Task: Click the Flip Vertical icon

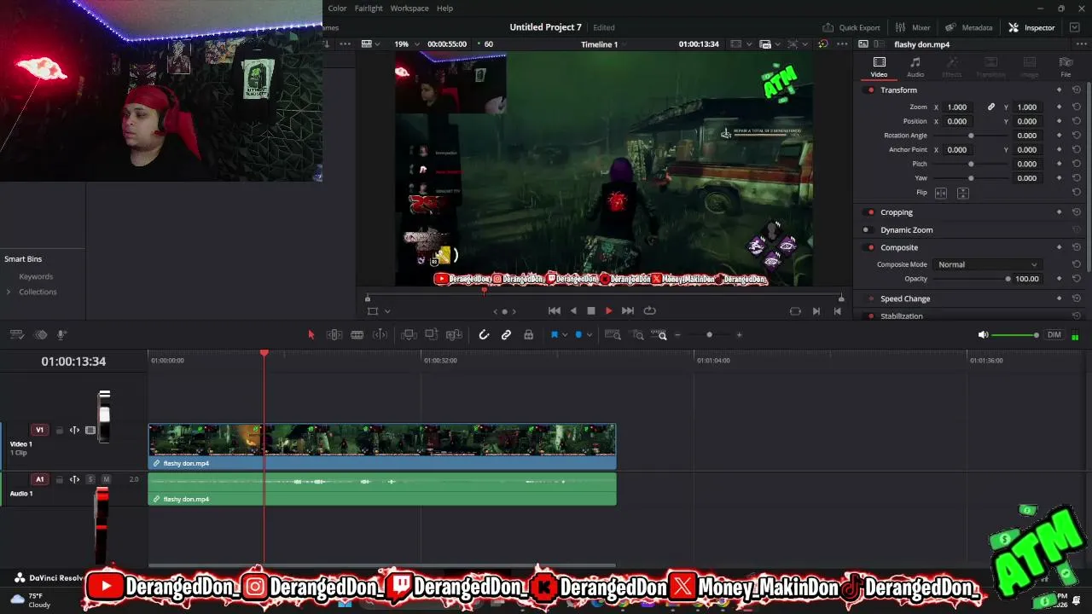Action: [963, 193]
